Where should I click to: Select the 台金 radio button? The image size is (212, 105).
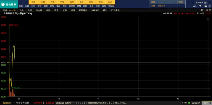pos(18,10)
